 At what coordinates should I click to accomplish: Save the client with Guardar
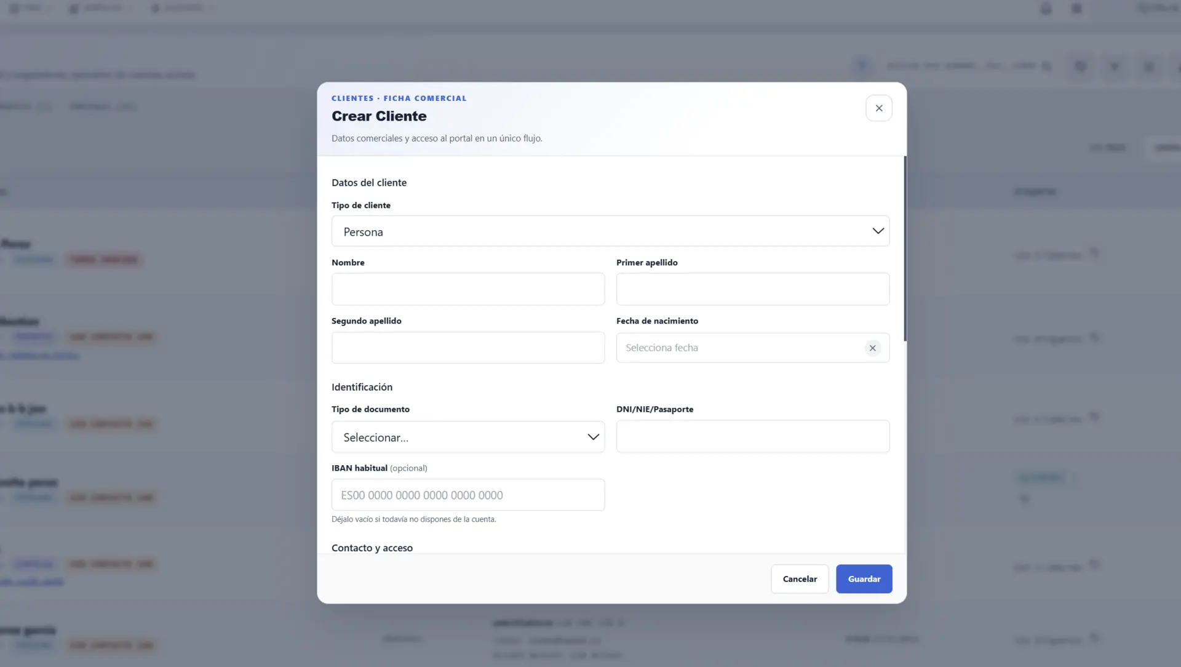coord(864,579)
